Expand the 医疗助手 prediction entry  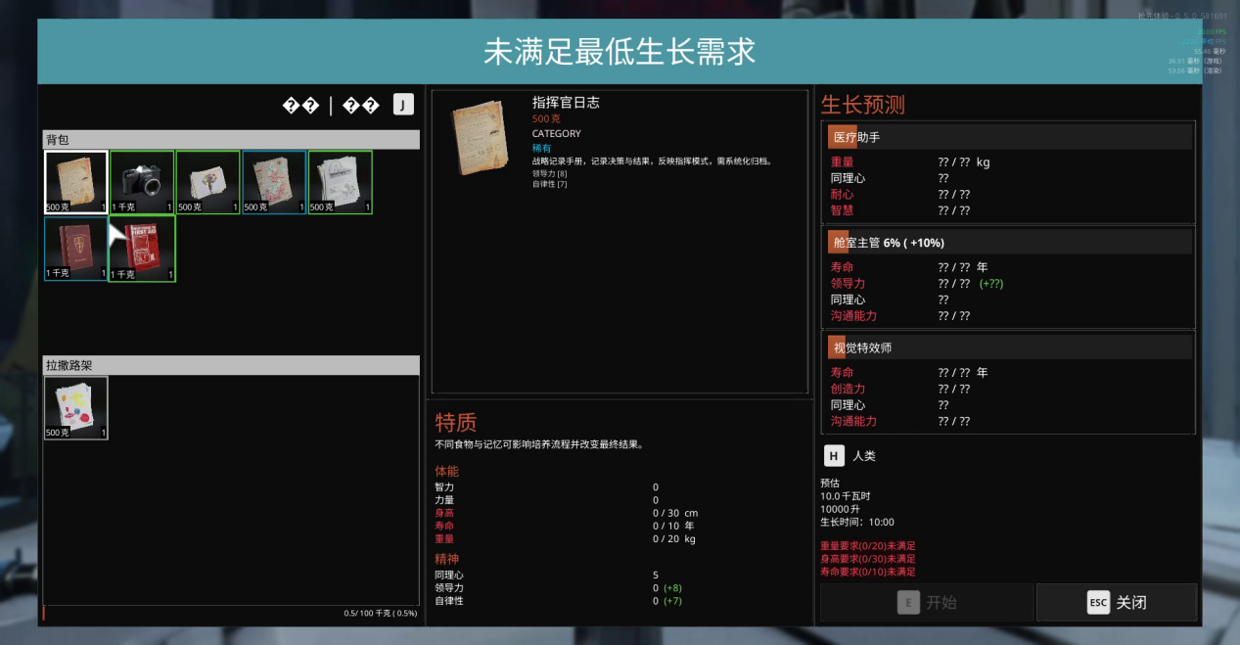click(x=1008, y=137)
